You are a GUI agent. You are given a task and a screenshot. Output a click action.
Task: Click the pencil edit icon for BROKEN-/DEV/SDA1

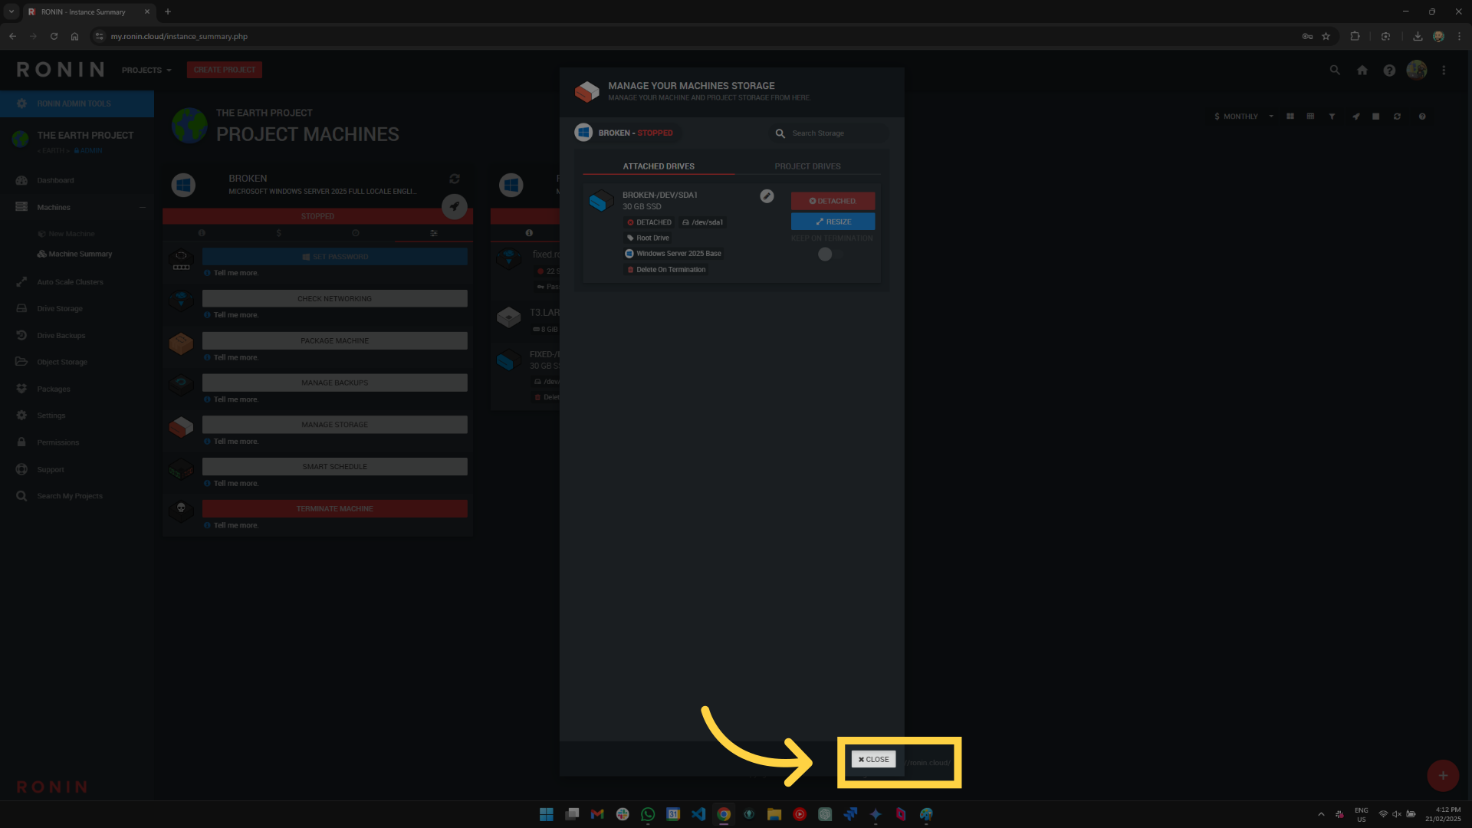(x=767, y=196)
